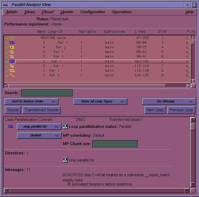Click the blue loop icon in Loop Parallelization Controls
This screenshot has height=197, width=199.
(11, 127)
